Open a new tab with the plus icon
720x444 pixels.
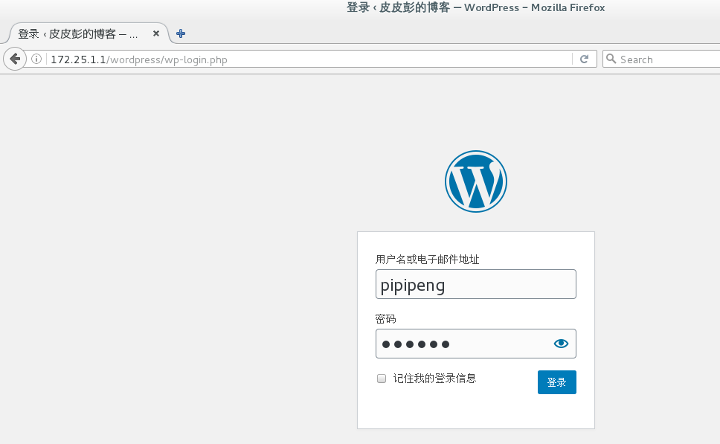181,33
